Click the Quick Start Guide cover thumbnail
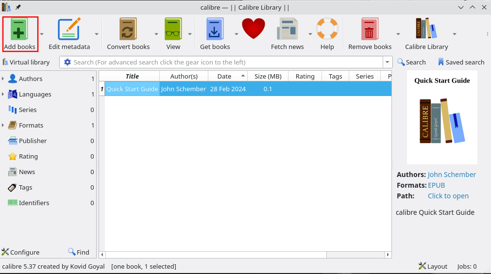 click(442, 117)
